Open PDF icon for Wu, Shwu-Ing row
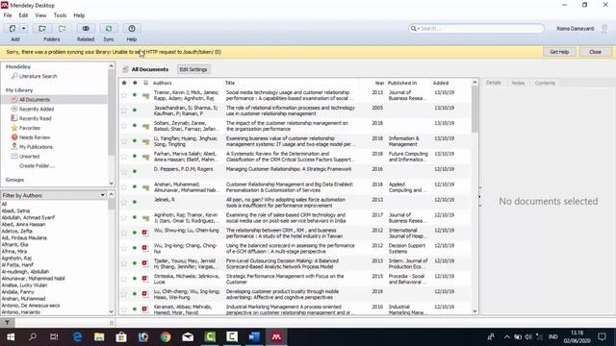The height and width of the screenshot is (346, 616). tap(144, 233)
